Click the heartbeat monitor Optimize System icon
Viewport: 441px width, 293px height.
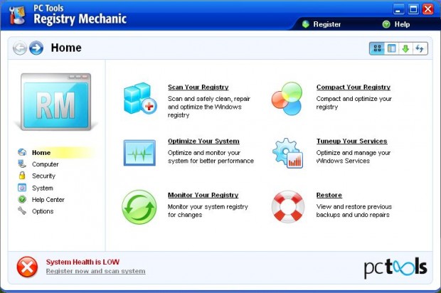click(x=139, y=153)
